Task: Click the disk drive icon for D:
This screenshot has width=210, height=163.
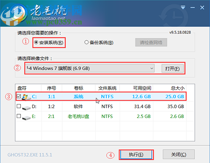Action: point(26,108)
